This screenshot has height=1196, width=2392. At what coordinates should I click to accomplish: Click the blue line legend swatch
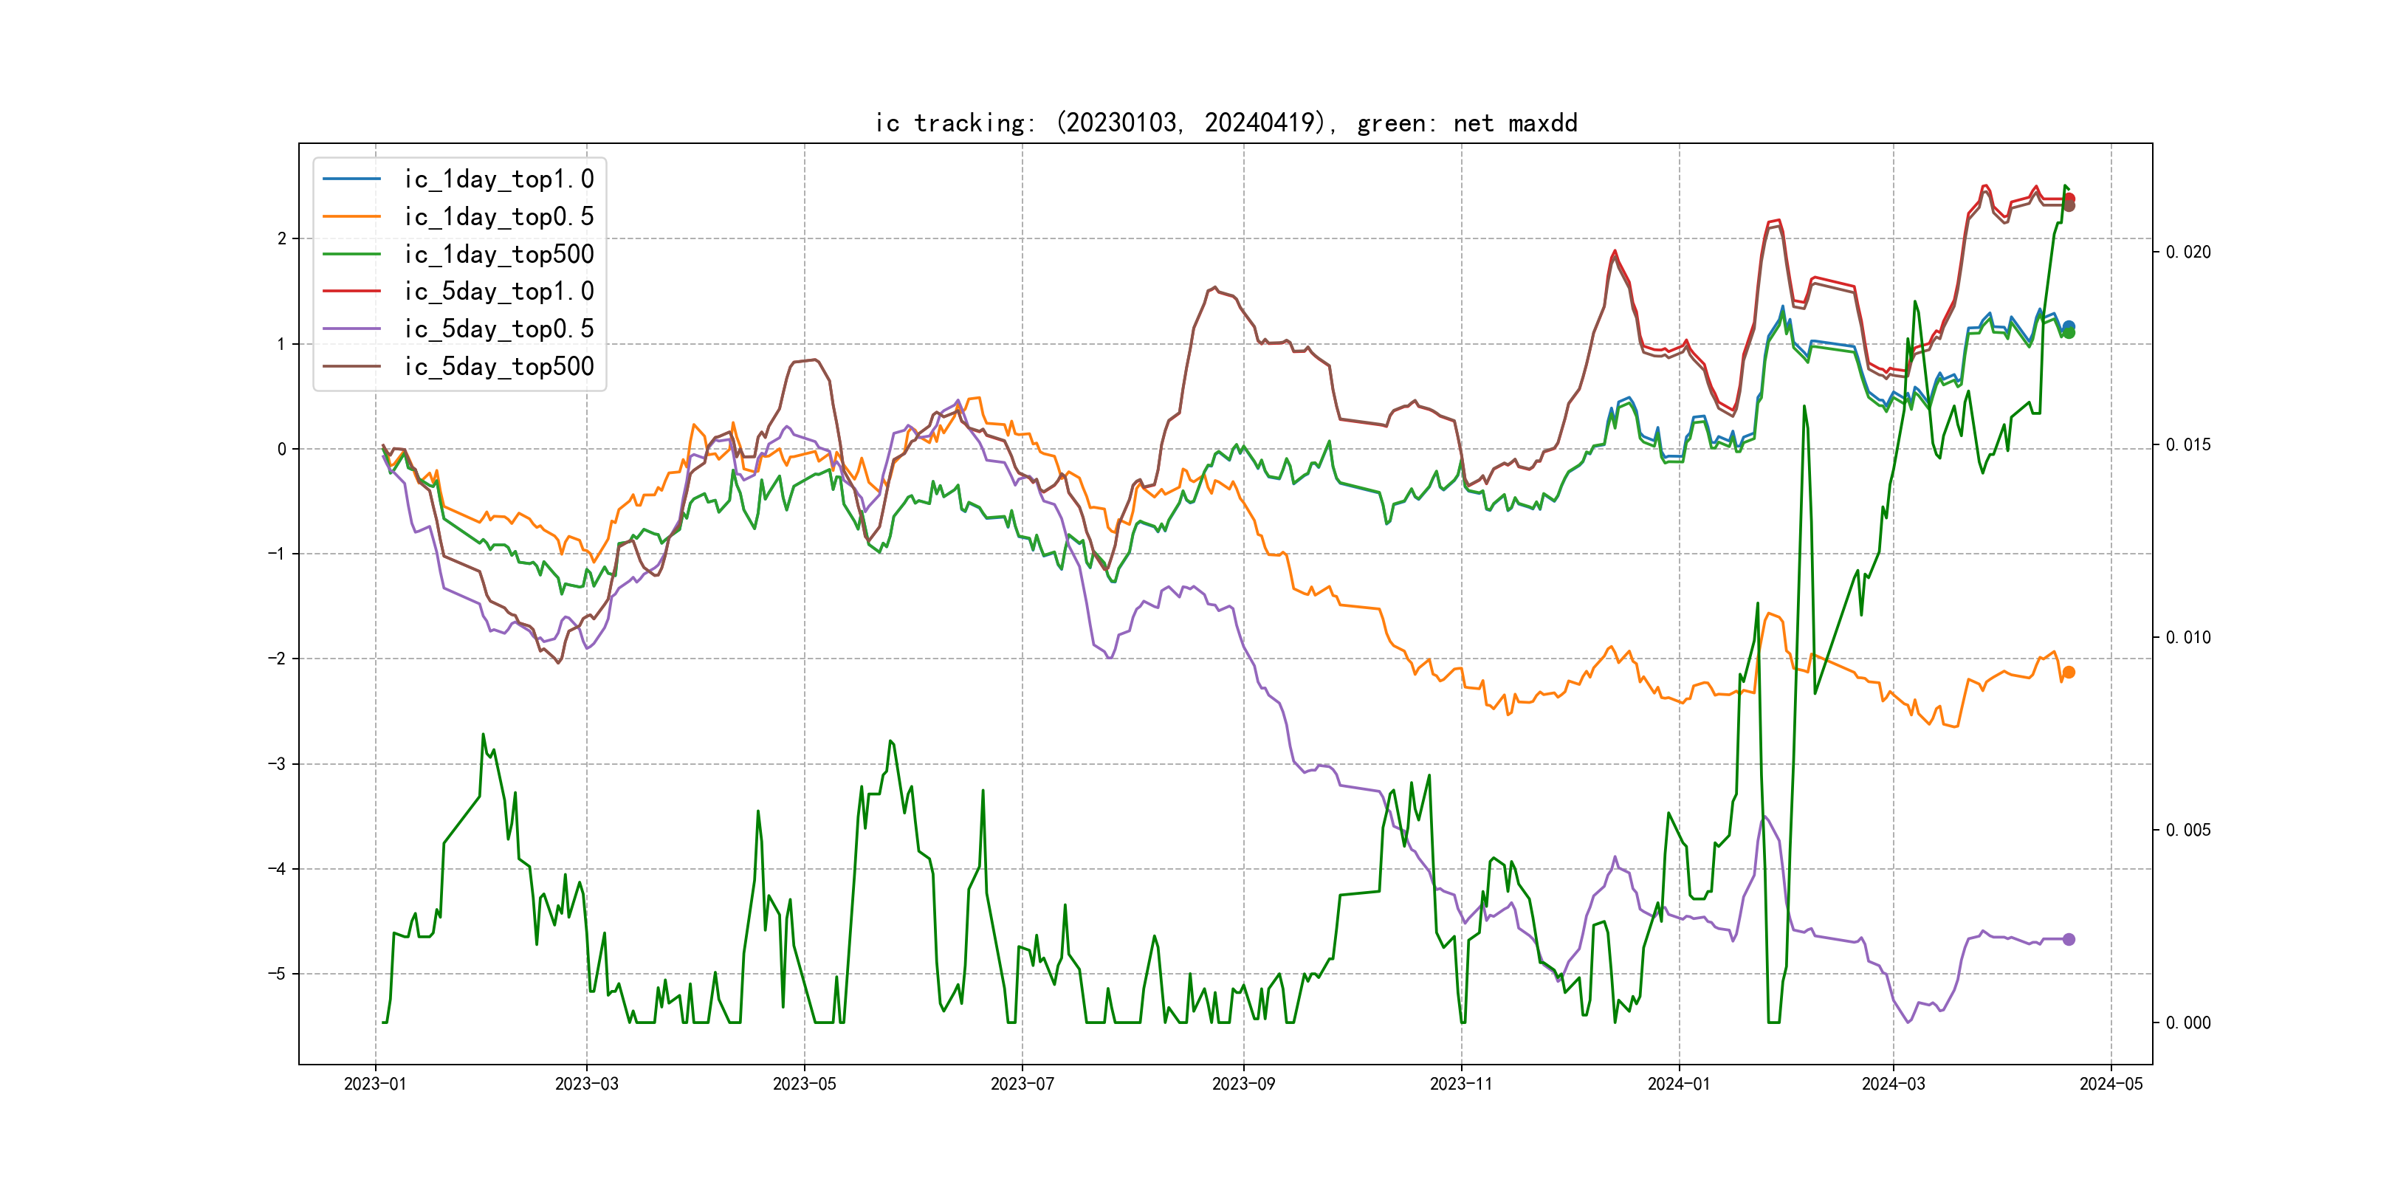tap(352, 179)
